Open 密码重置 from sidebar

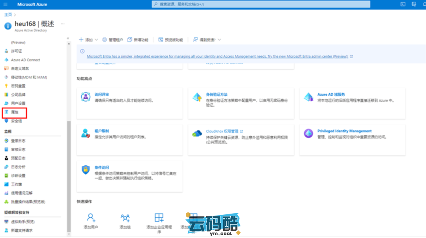pos(18,86)
